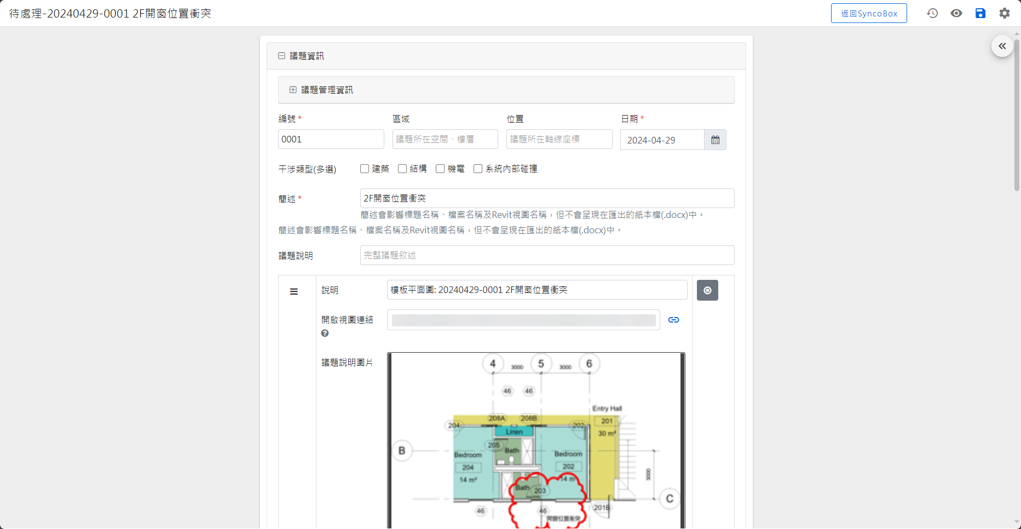The width and height of the screenshot is (1021, 529).
Task: Collapse side panel with double chevron
Action: coord(1002,47)
